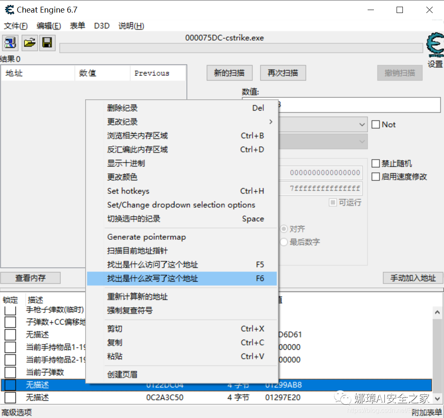
Task: Expand the 更改纪录 submenu arrow
Action: point(271,122)
